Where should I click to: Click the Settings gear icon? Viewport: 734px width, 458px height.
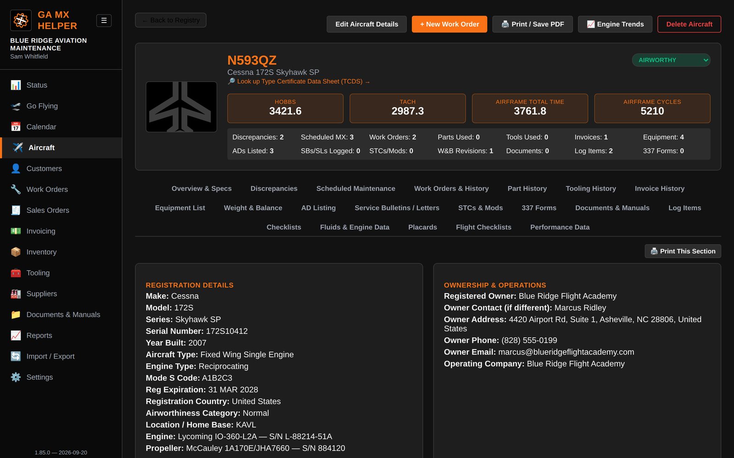pyautogui.click(x=16, y=377)
